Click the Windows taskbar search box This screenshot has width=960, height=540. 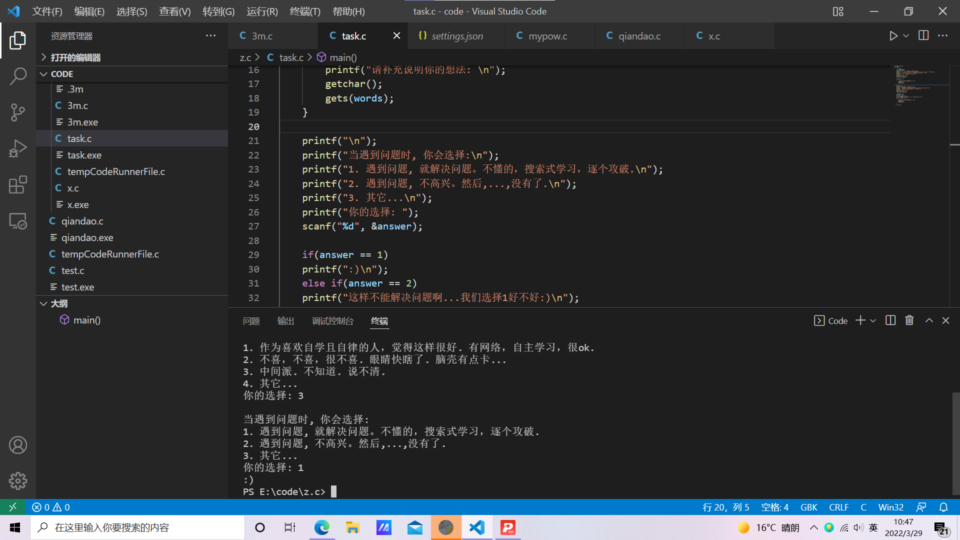[x=137, y=527]
